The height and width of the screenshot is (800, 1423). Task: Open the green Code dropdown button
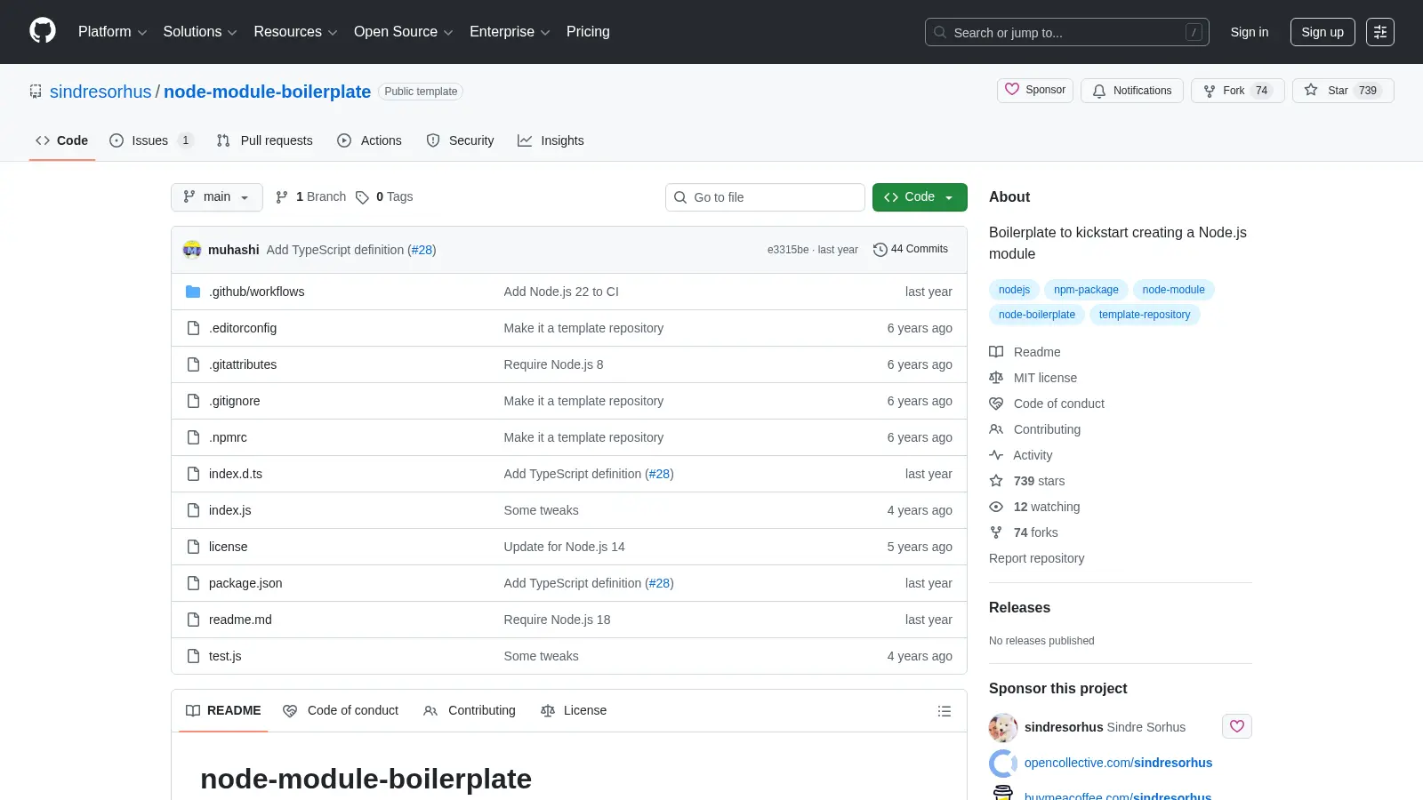[x=920, y=197]
